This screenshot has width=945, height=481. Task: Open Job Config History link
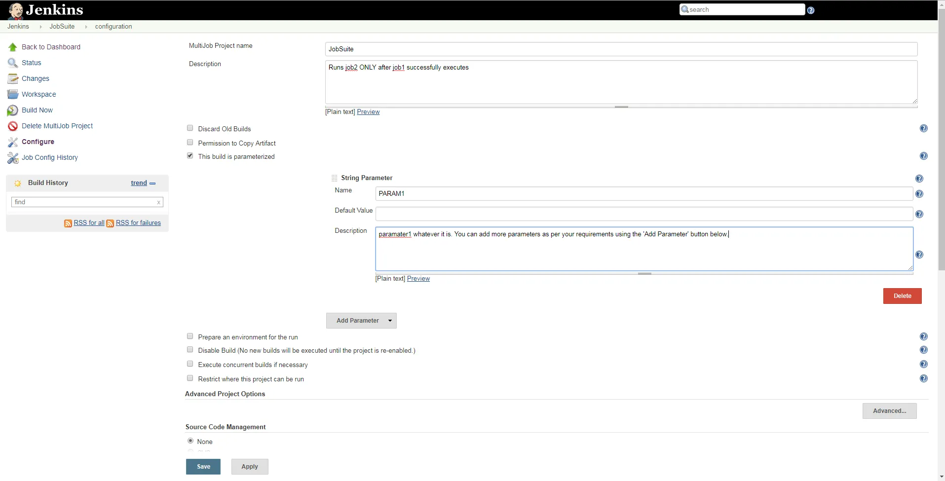[49, 157]
